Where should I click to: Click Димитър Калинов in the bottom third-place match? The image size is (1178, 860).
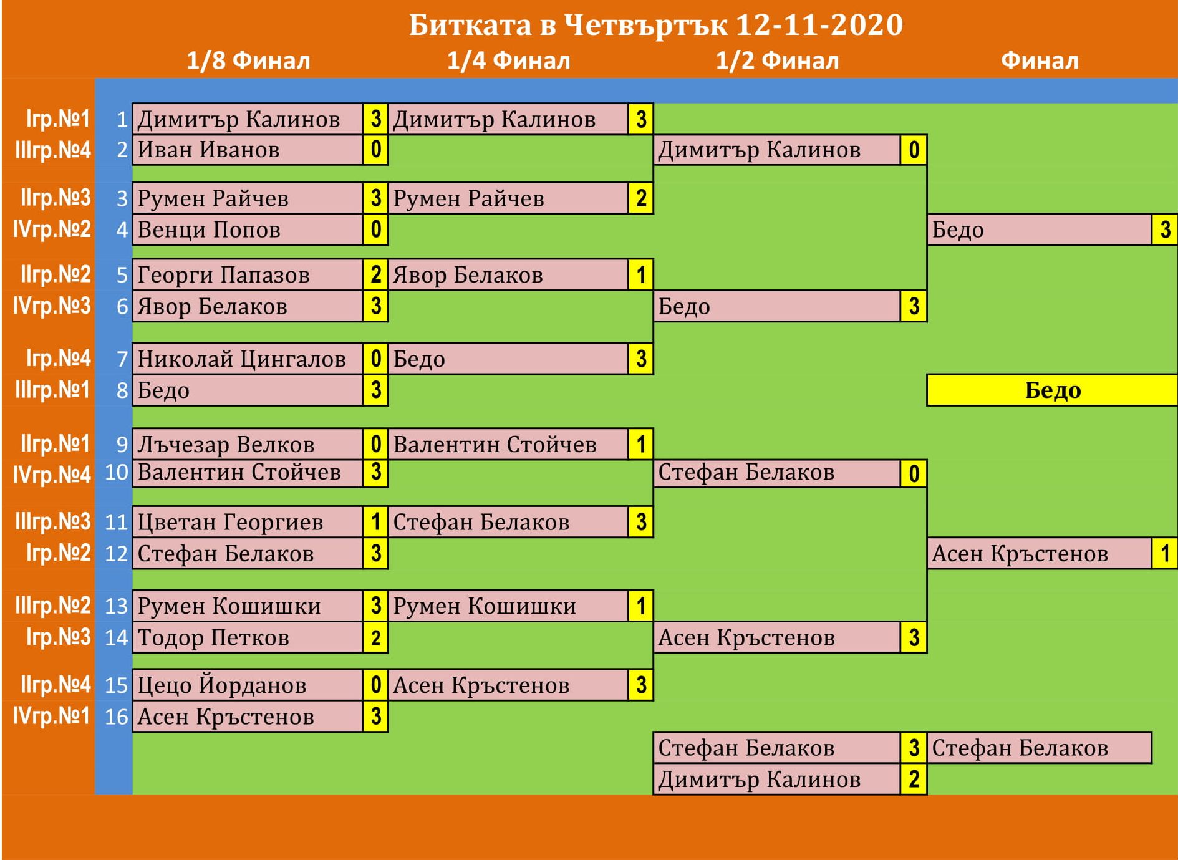coord(776,780)
